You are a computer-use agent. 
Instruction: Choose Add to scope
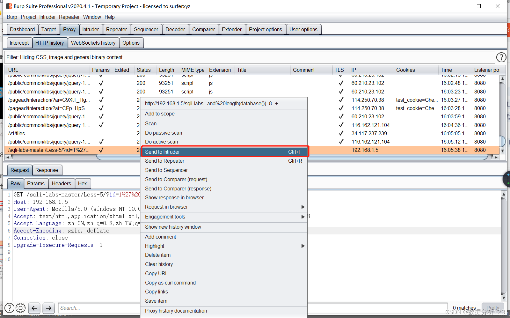click(224, 114)
